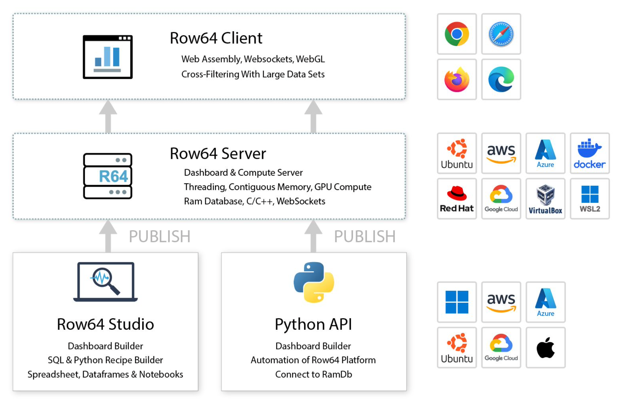Click the Python logo icon
The image size is (623, 408).
tap(314, 282)
